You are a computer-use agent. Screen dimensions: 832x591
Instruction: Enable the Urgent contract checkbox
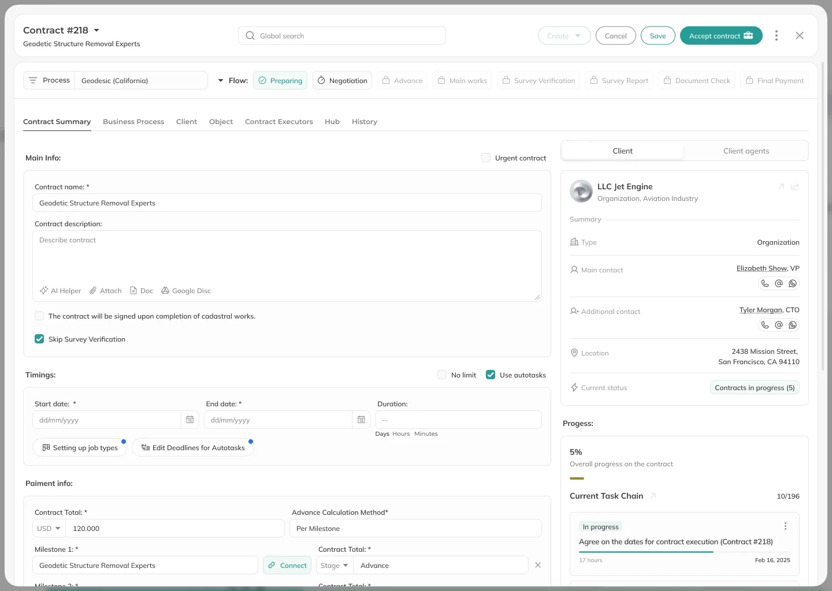pos(486,158)
